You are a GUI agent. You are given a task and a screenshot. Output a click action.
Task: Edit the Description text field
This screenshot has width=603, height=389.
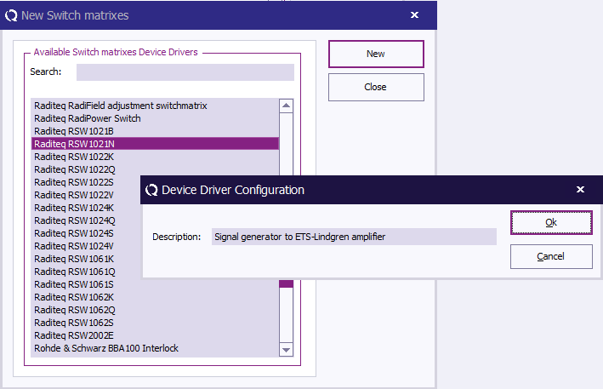click(x=353, y=237)
